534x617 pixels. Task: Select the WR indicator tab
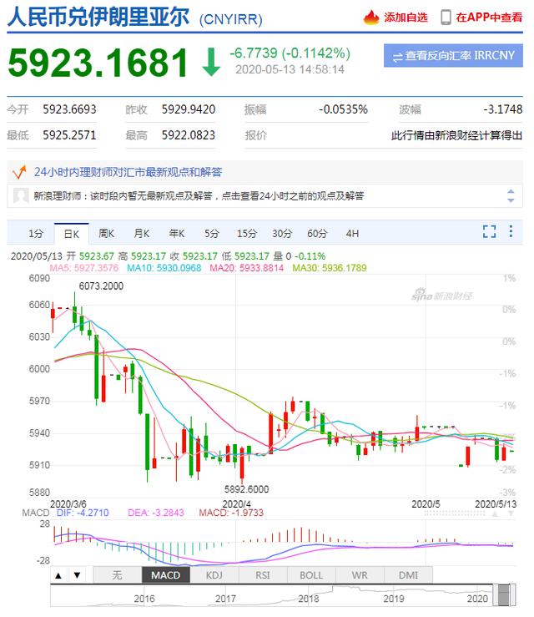(360, 575)
